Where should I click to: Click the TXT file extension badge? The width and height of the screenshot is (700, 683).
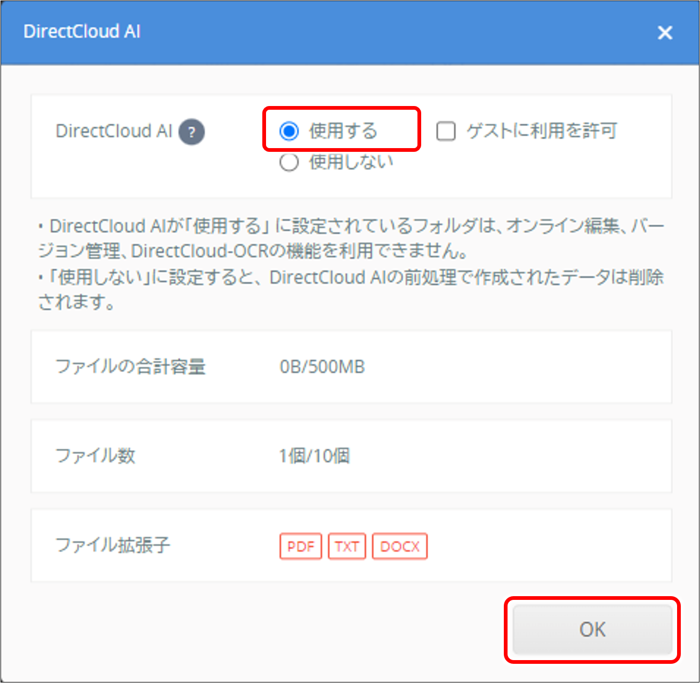click(347, 546)
